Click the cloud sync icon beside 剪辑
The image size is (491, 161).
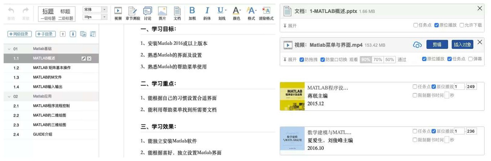pyautogui.click(x=417, y=45)
